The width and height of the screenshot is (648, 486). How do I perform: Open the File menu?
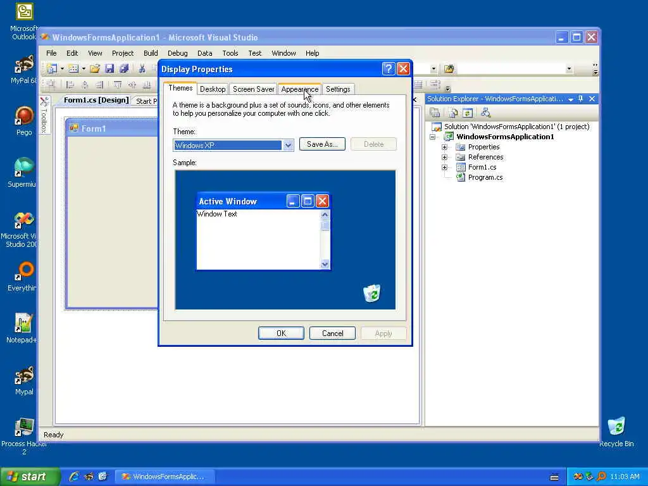click(51, 53)
